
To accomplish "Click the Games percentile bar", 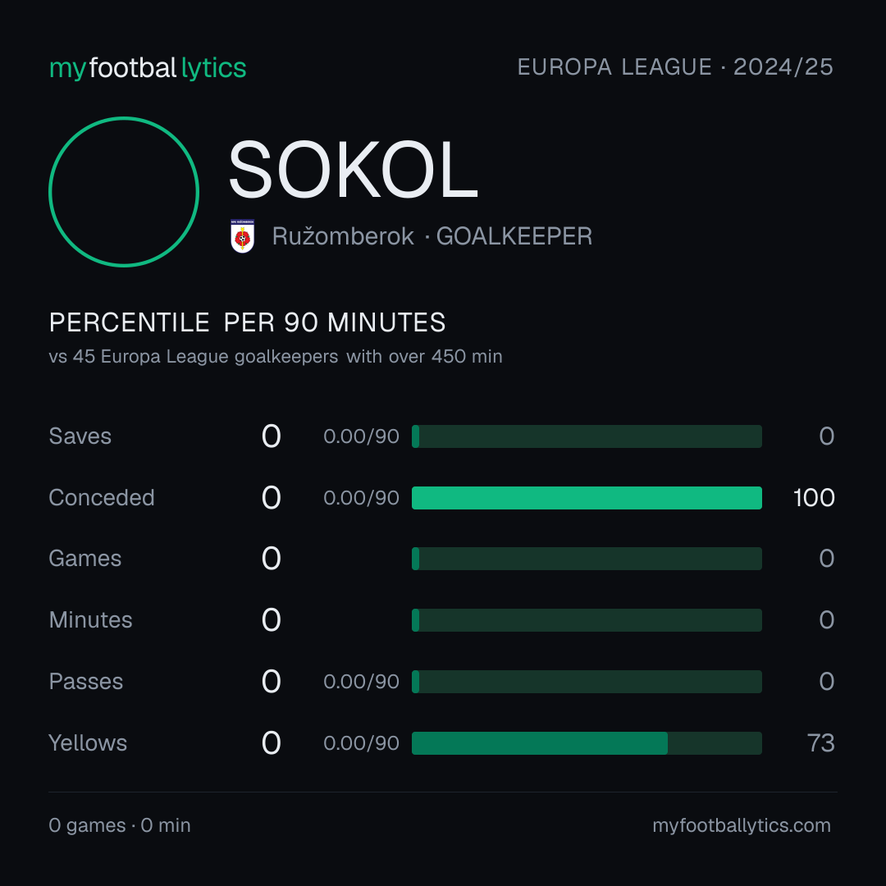I will [x=587, y=559].
